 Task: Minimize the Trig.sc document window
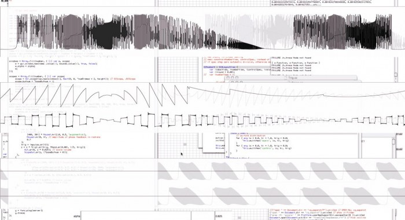[x=232, y=78]
